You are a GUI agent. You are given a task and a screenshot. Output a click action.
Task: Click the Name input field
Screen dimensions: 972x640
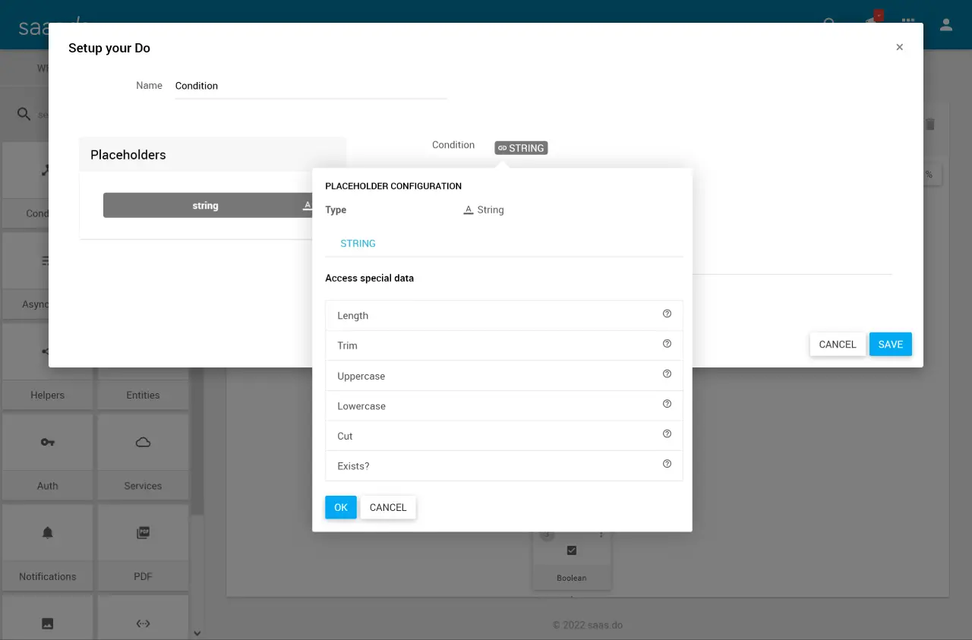(x=310, y=86)
